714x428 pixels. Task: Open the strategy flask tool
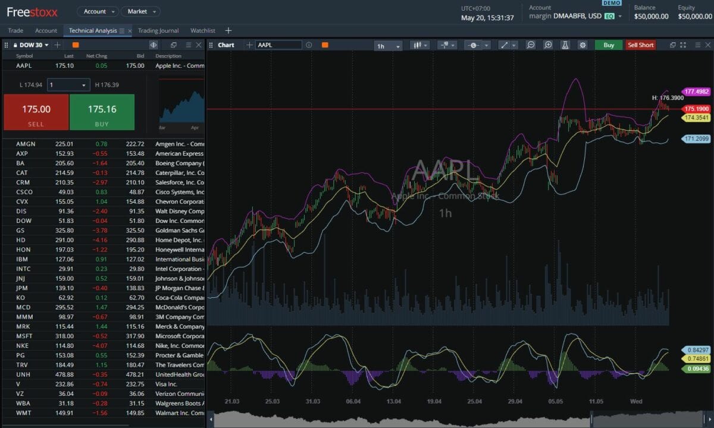565,45
